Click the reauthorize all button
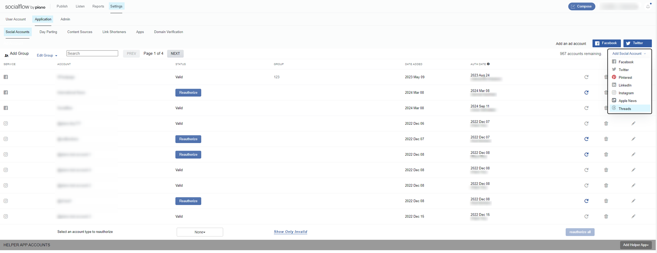The width and height of the screenshot is (657, 253). 580,232
